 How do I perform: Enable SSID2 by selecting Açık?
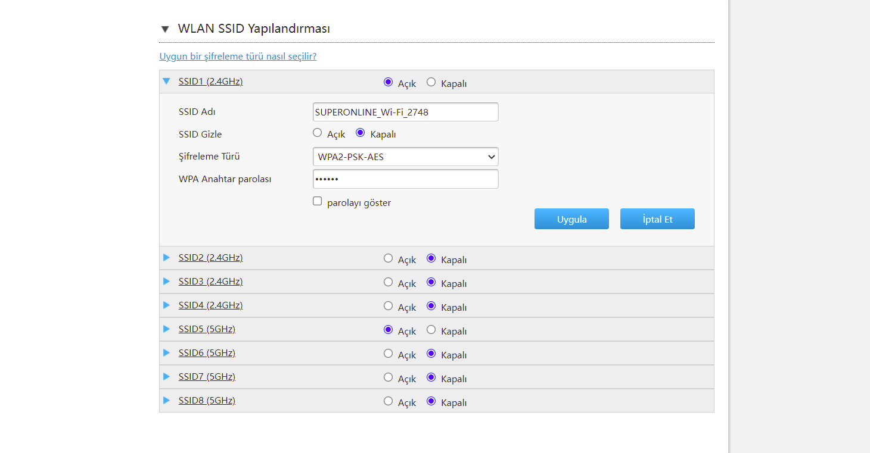(389, 258)
